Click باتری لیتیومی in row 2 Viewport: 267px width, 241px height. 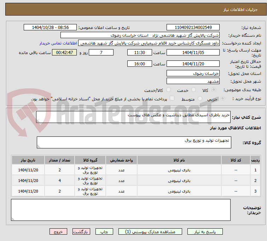tap(179, 181)
